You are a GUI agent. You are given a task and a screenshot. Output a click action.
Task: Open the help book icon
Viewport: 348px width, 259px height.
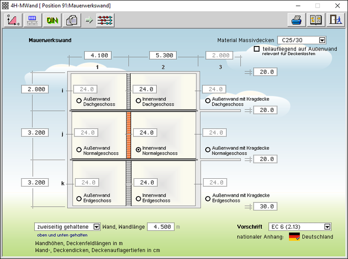[316, 20]
